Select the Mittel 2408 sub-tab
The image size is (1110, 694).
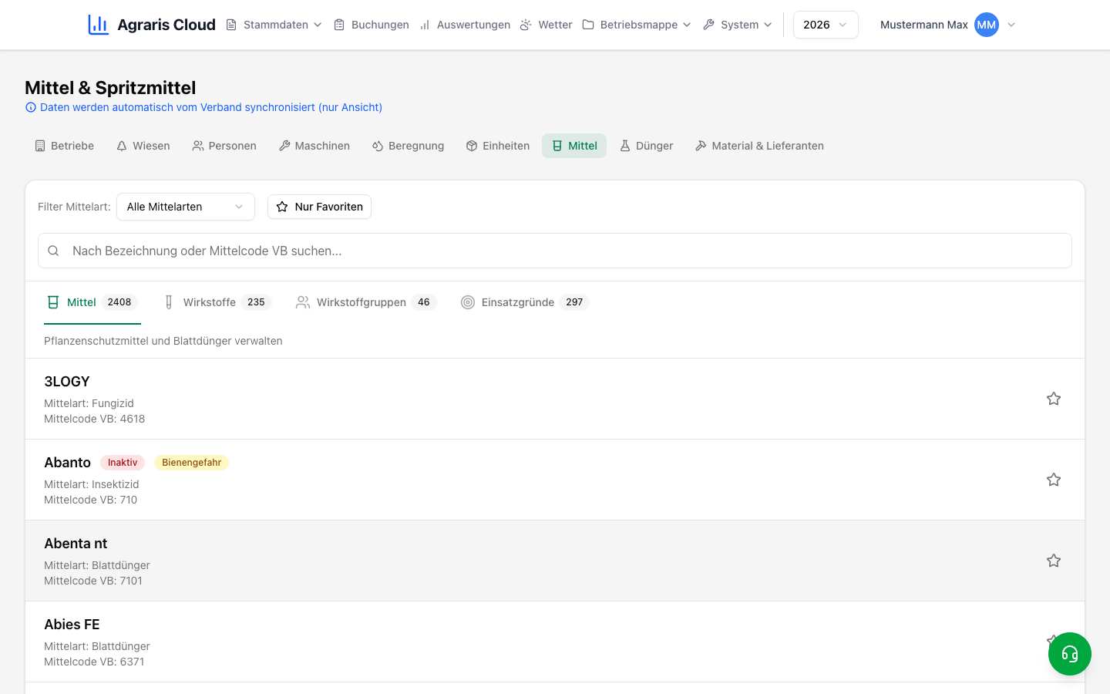coord(92,302)
